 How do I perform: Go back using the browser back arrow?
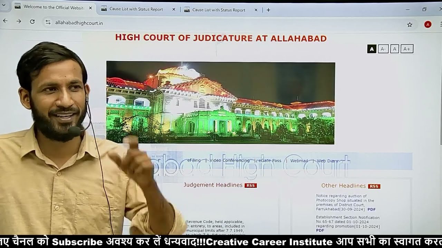coord(5,21)
